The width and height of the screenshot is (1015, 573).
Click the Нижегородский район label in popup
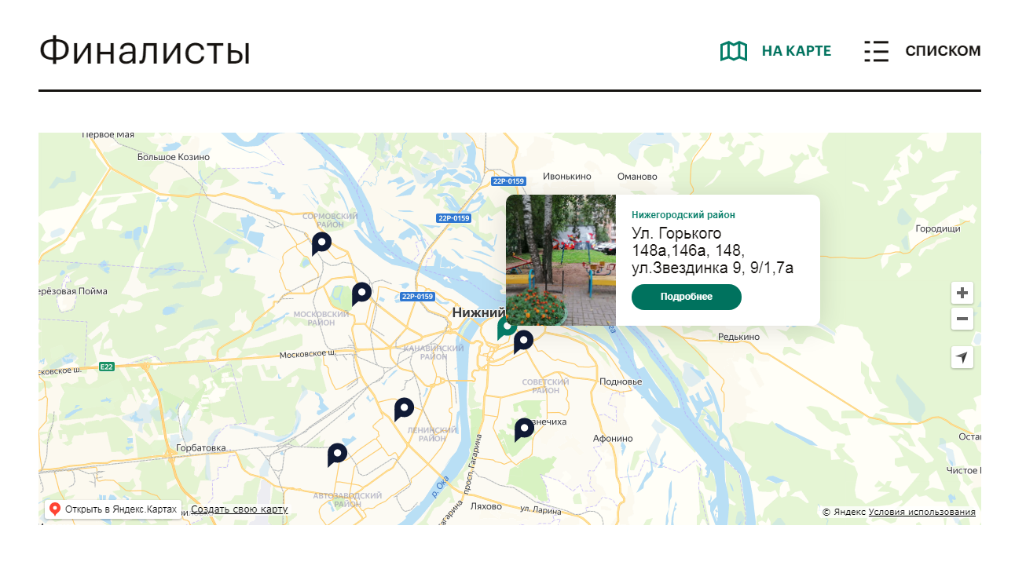(x=683, y=214)
